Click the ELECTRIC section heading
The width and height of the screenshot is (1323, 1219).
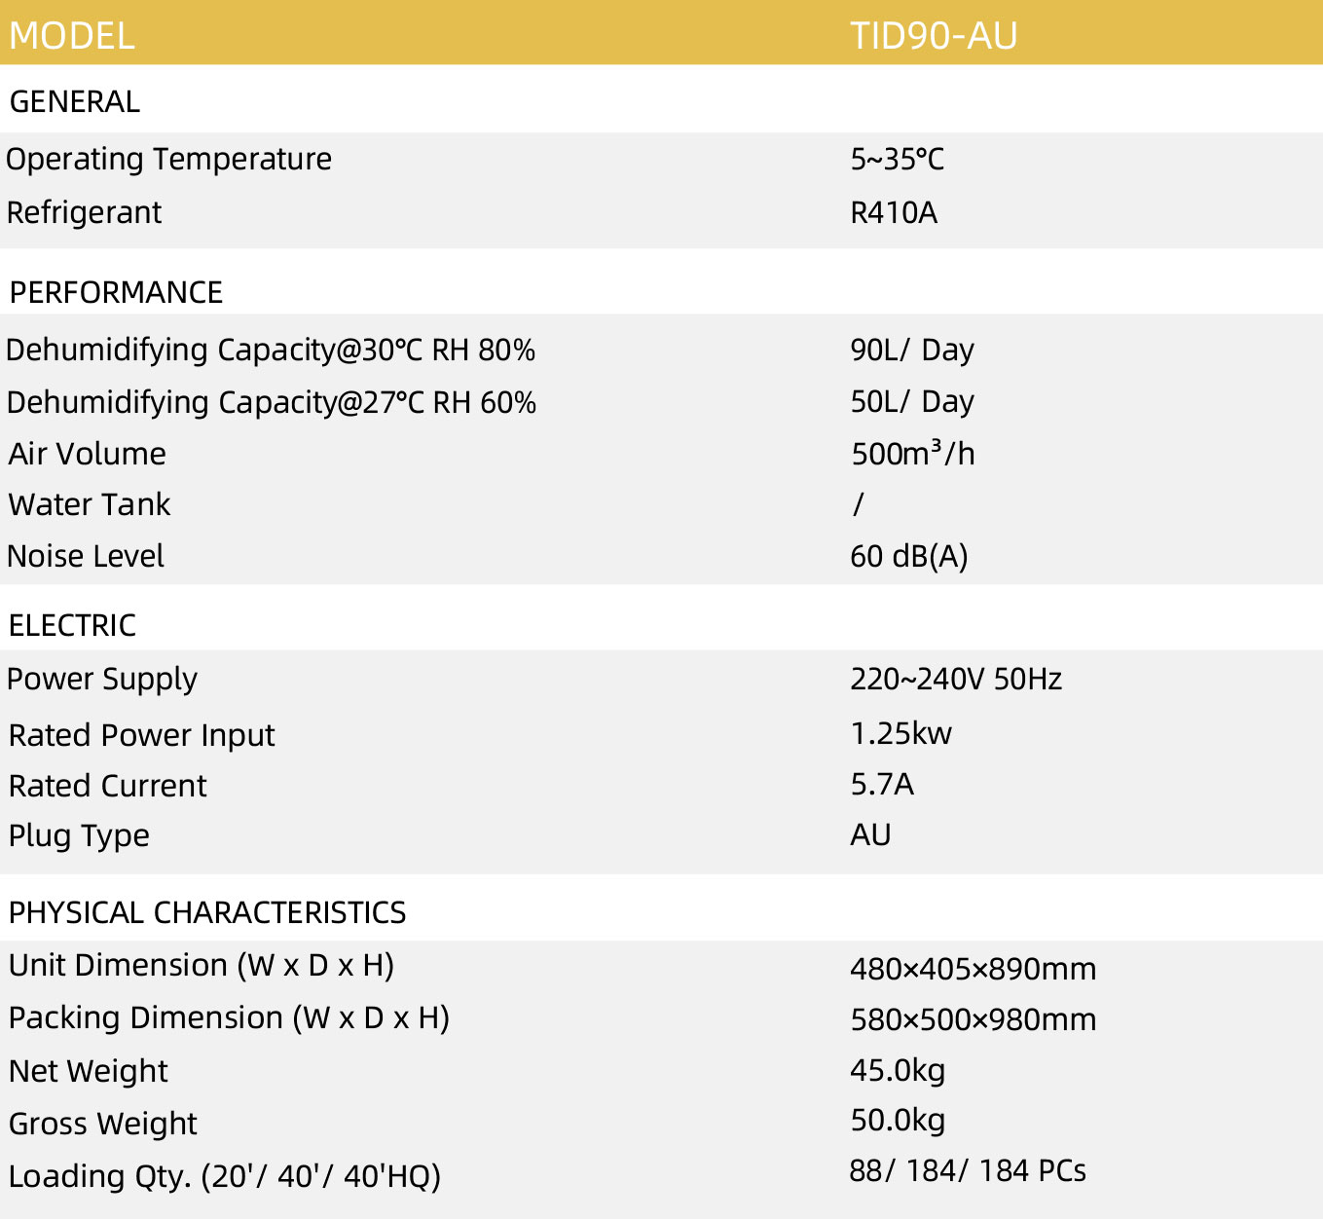(x=72, y=625)
